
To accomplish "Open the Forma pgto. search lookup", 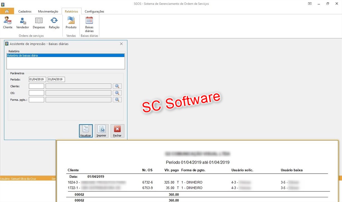I will [117, 99].
